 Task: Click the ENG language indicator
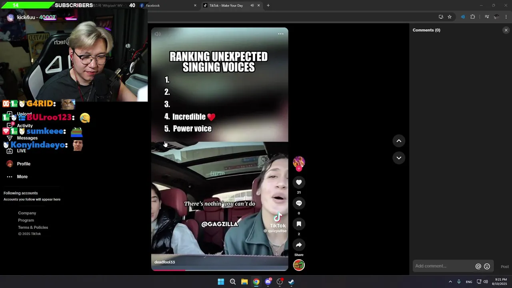coord(469,282)
